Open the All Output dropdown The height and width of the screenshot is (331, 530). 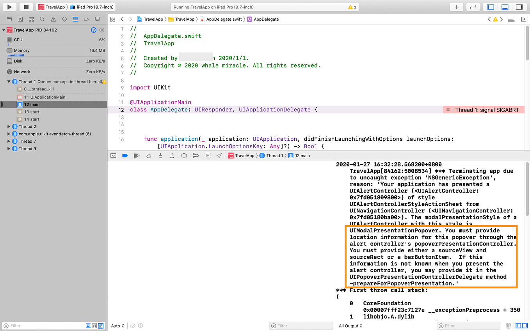(x=349, y=326)
